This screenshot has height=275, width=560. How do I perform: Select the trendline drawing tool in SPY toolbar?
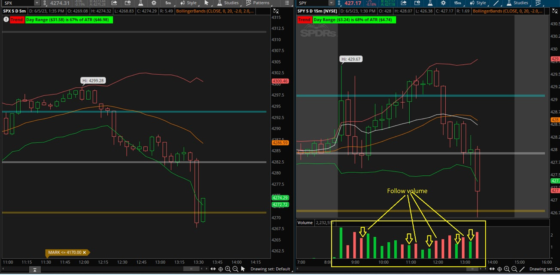pos(496,3)
